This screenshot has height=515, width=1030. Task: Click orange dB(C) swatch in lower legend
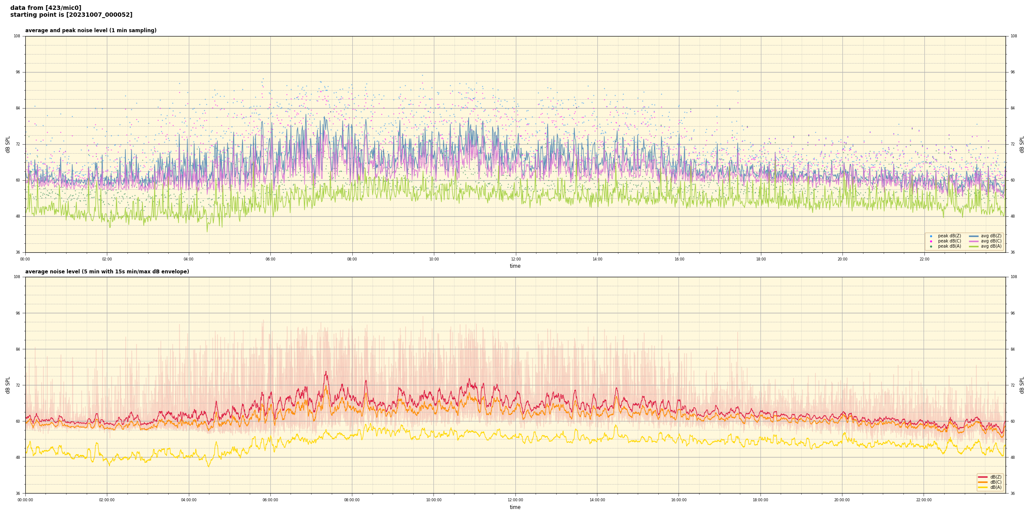(x=983, y=482)
